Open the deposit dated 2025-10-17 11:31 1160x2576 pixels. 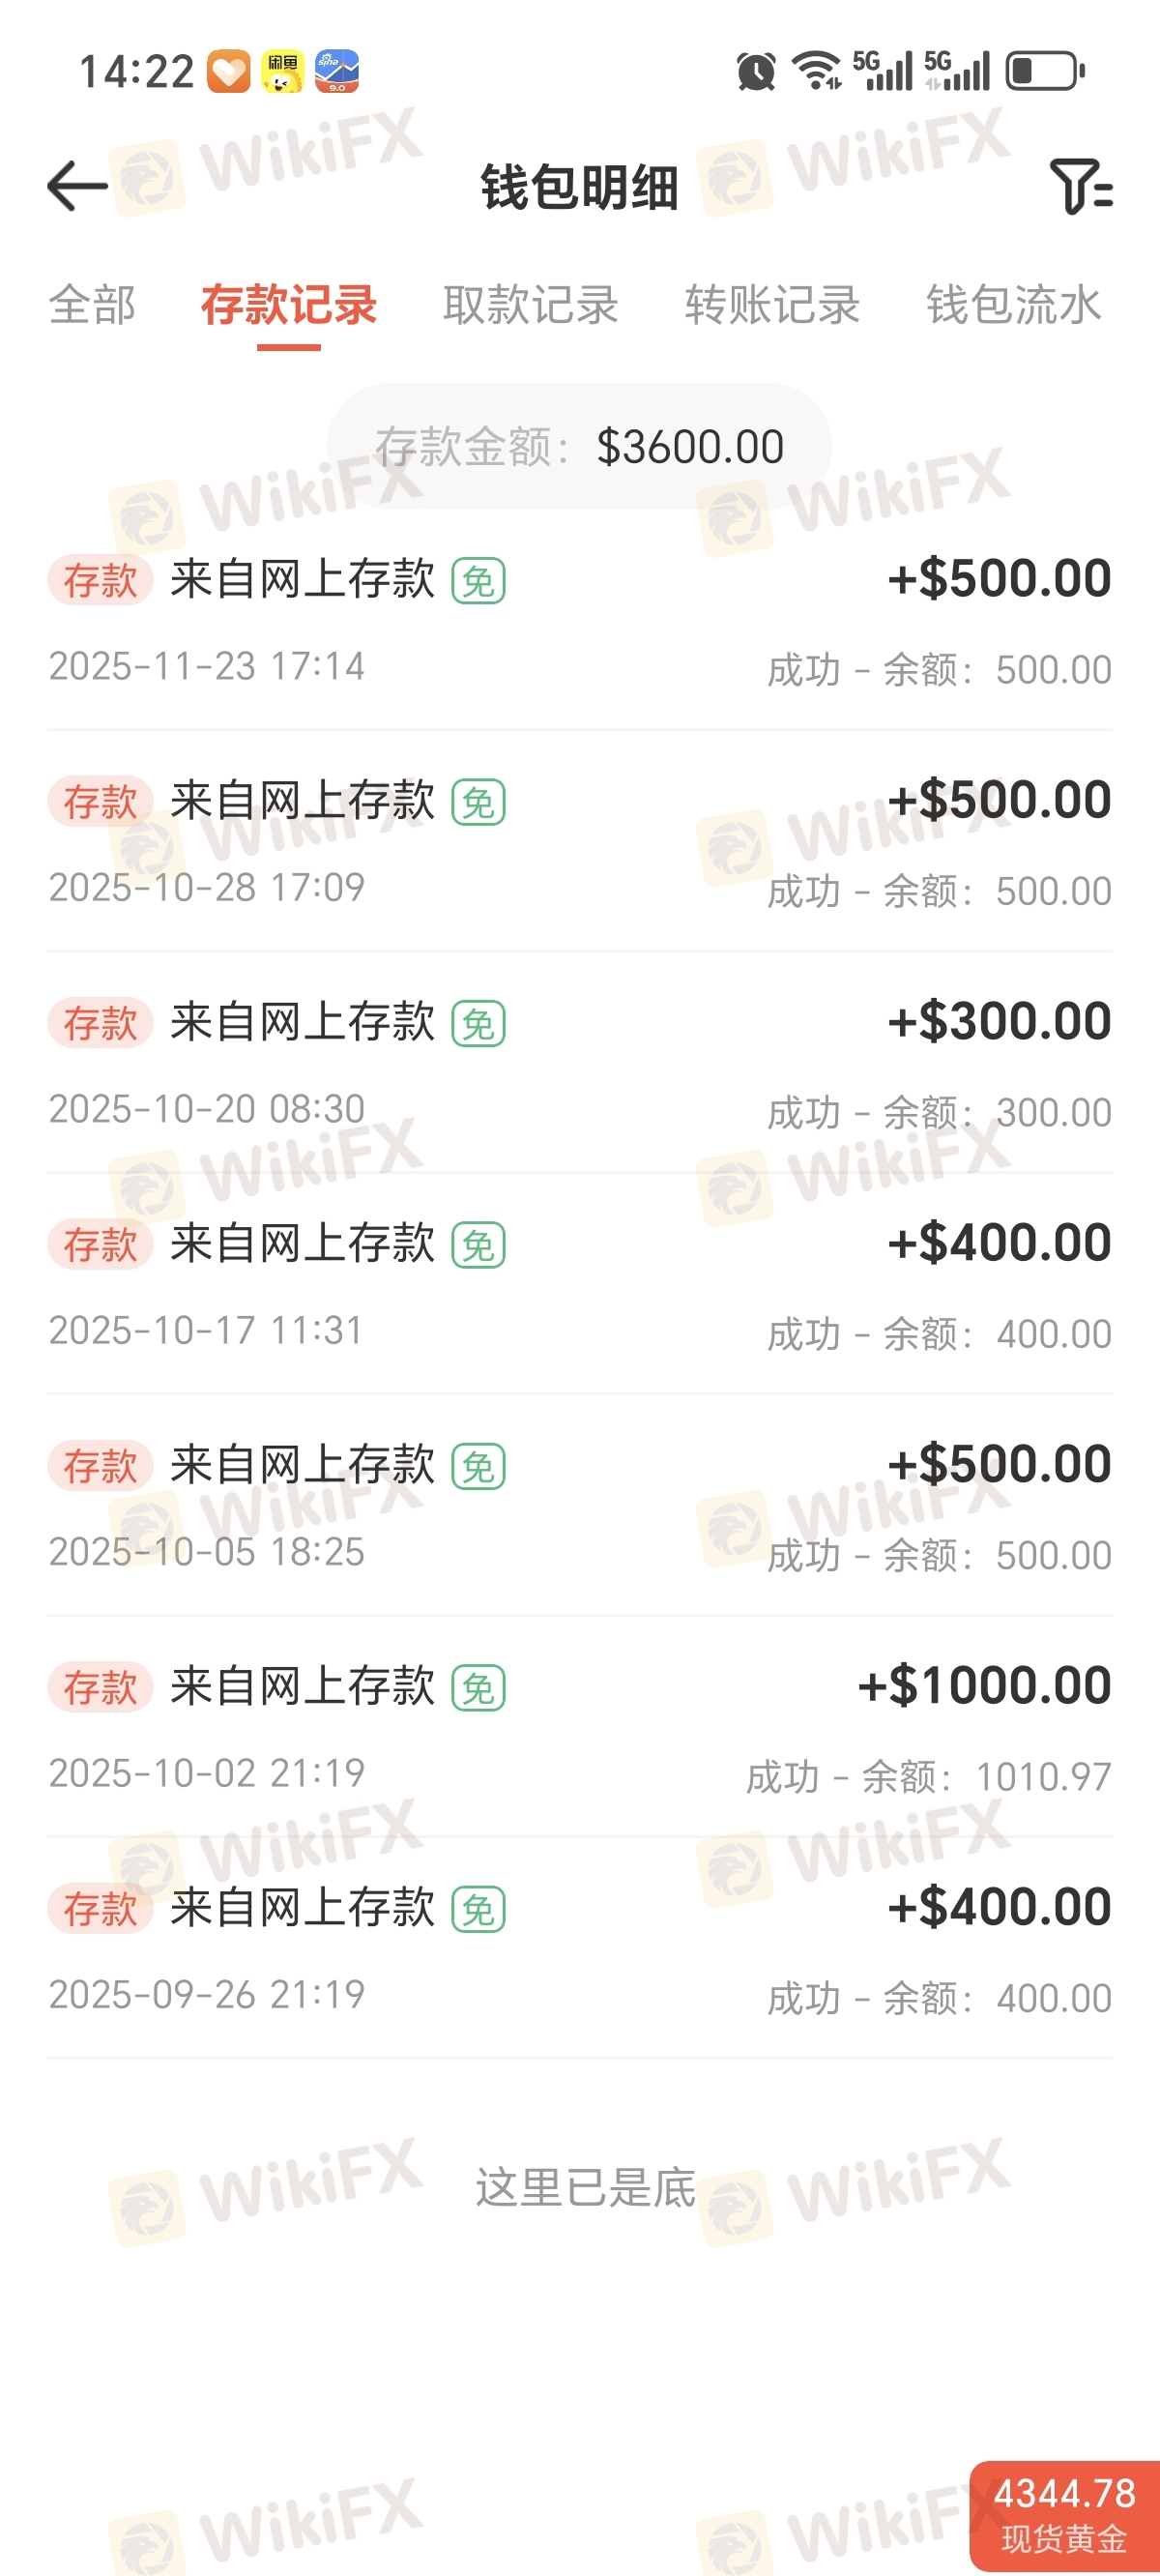tap(579, 1285)
